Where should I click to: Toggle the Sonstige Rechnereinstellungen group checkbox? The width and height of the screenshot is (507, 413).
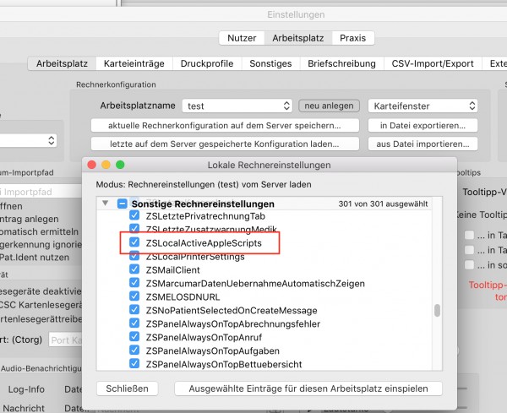(122, 204)
